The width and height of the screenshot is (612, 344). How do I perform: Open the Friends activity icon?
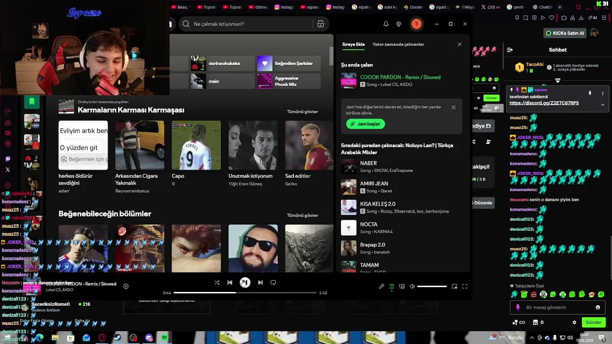pos(399,24)
